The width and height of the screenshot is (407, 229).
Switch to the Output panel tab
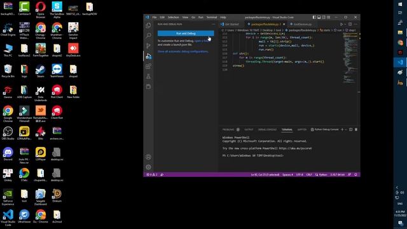(249, 130)
